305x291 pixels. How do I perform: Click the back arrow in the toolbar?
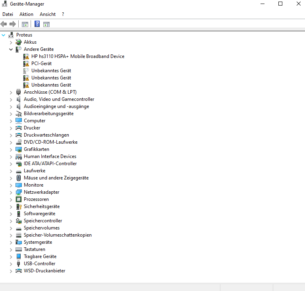(4, 24)
